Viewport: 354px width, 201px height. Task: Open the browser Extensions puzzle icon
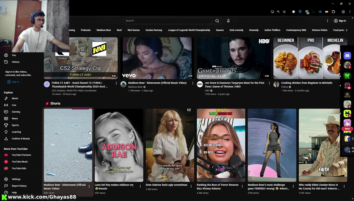333,12
